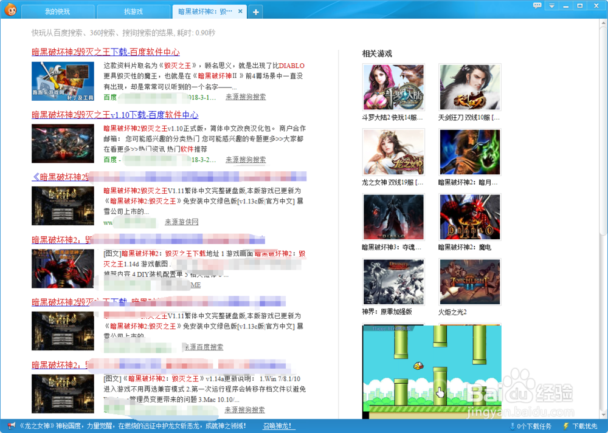
Task: Switch to the 找游戏 tab
Action: pos(133,12)
